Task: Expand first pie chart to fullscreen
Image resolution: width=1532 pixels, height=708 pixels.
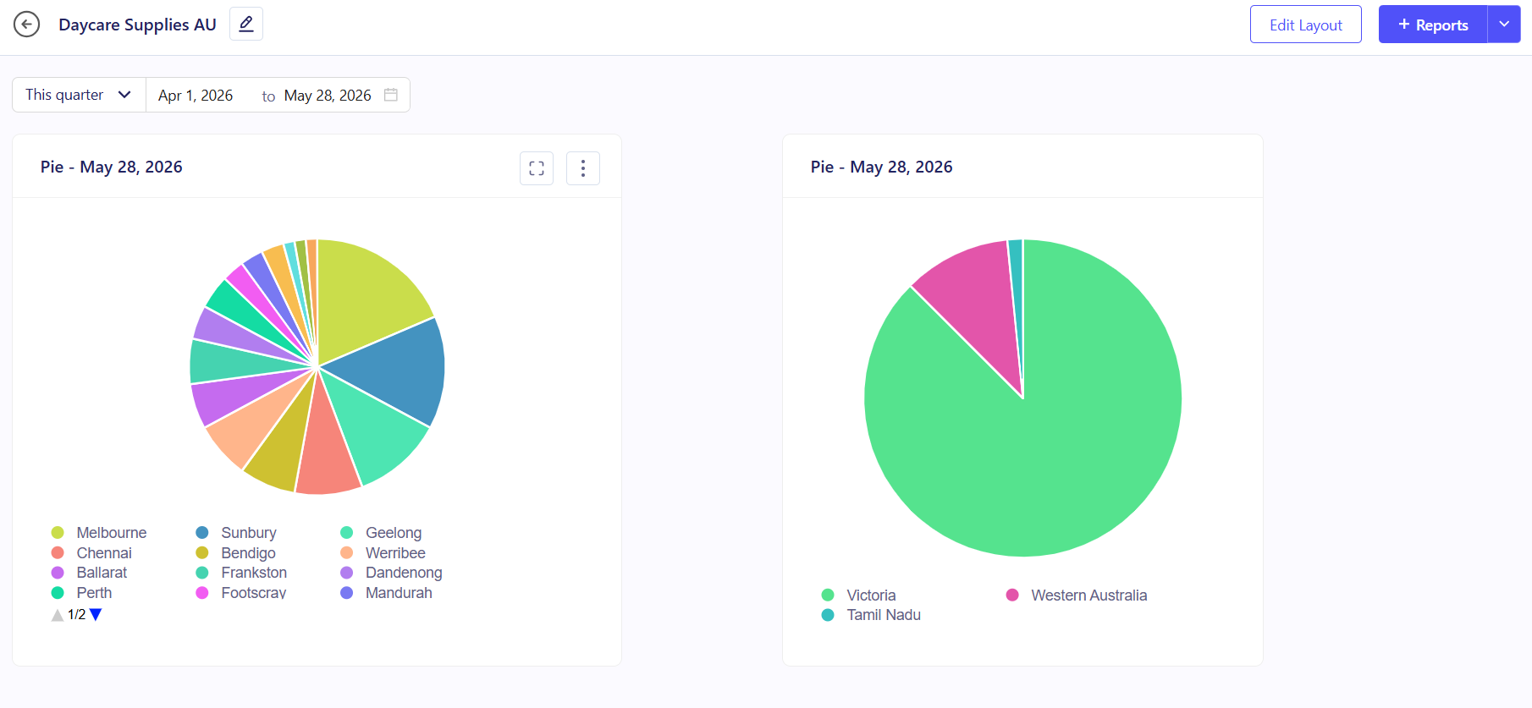Action: 537,168
